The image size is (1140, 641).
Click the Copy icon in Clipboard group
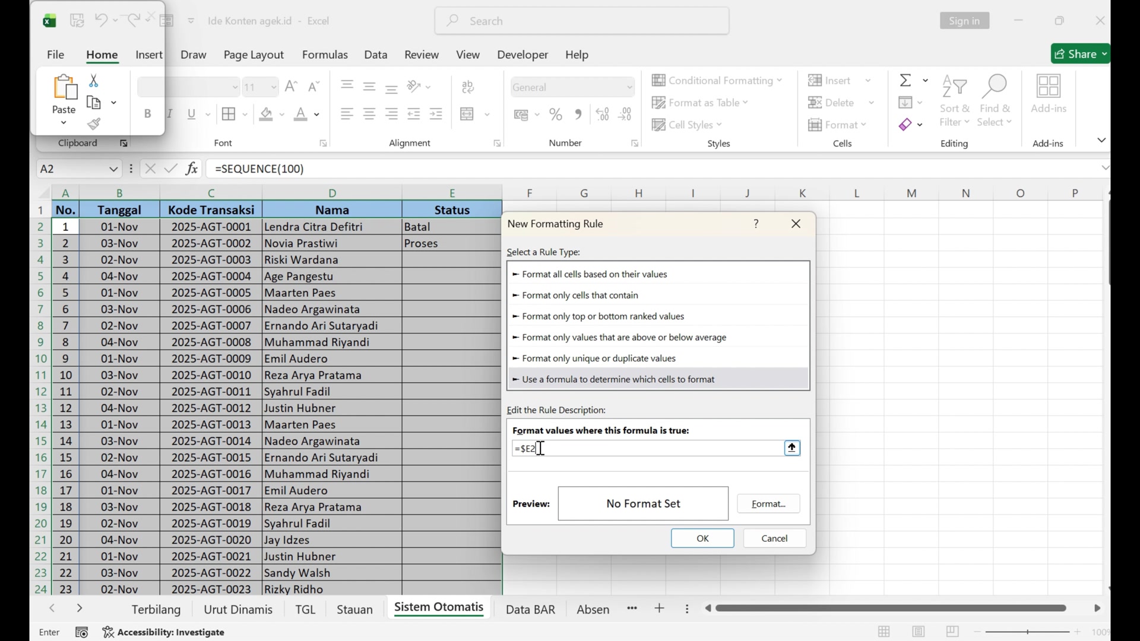[x=94, y=103]
